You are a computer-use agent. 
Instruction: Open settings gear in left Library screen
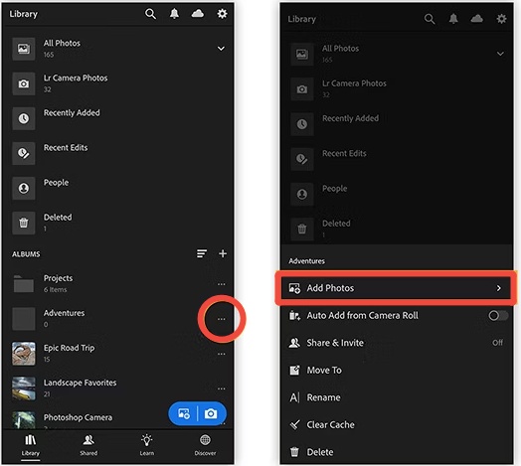pos(222,14)
